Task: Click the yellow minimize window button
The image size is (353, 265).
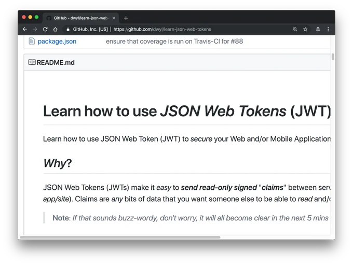Action: (x=30, y=17)
